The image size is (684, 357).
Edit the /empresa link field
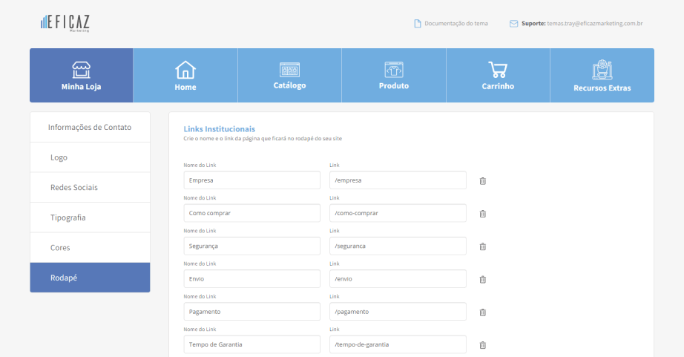(x=398, y=180)
